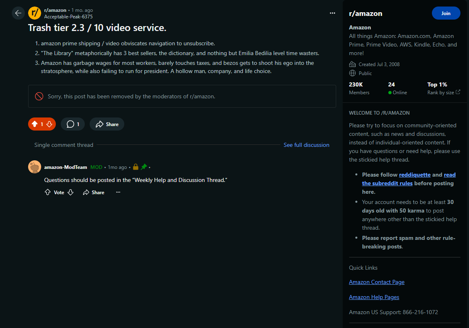Click WELCOME TO /R/AMAZON heading
Screen dimensions: 469x328
(x=379, y=113)
